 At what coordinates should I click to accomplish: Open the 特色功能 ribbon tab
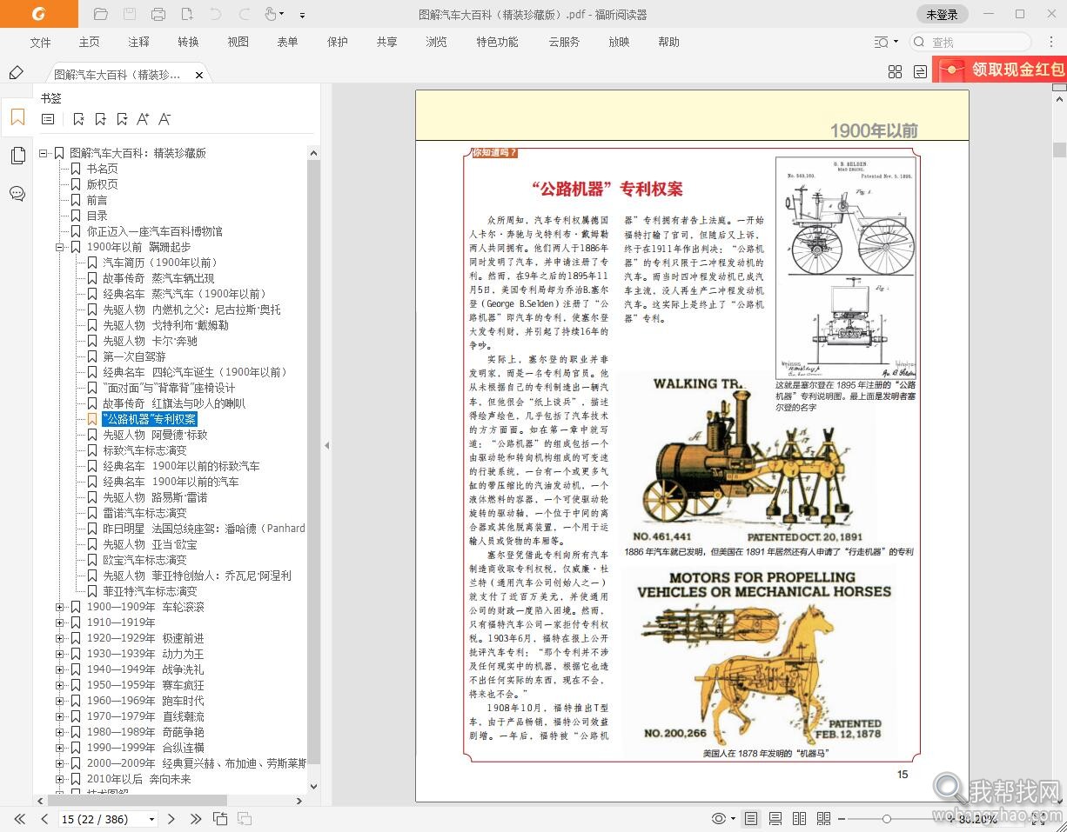tap(497, 42)
